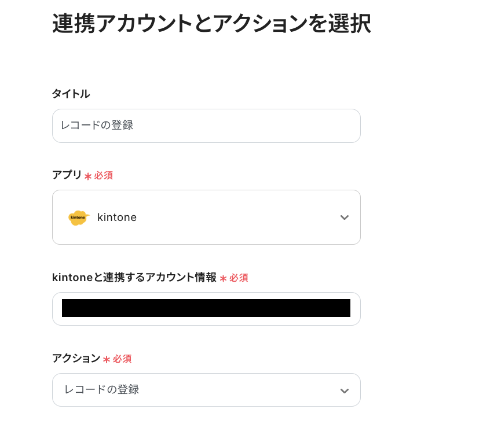483x435 pixels.
Task: Click the アクション field label
Action: 76,359
